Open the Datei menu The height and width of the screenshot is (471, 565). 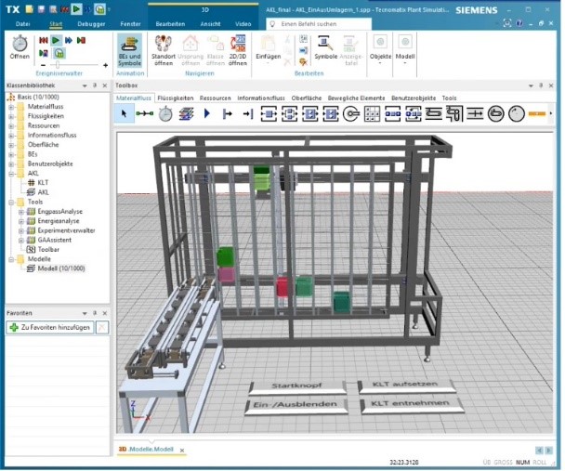point(22,24)
